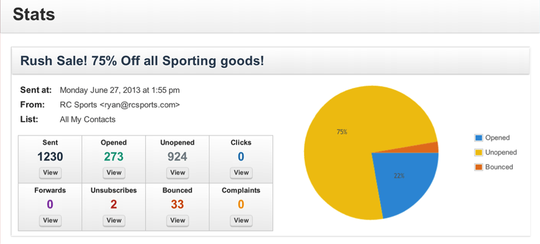The image size is (540, 244).
Task: Click the Sent count 1230
Action: point(50,157)
